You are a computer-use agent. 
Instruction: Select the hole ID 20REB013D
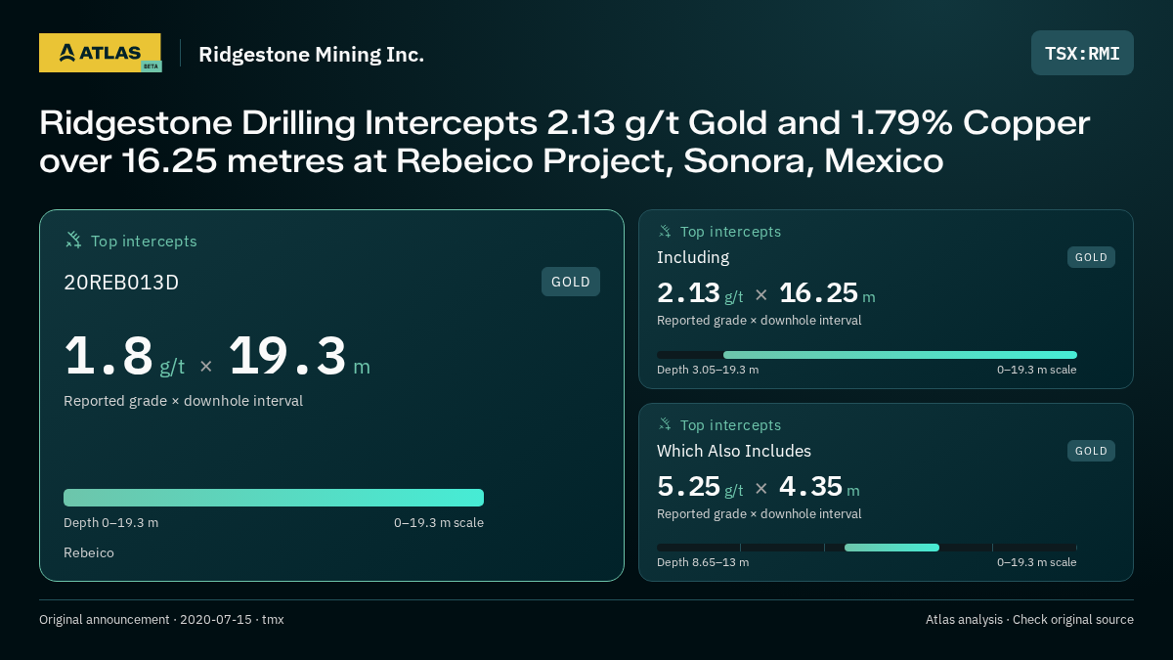click(x=121, y=283)
